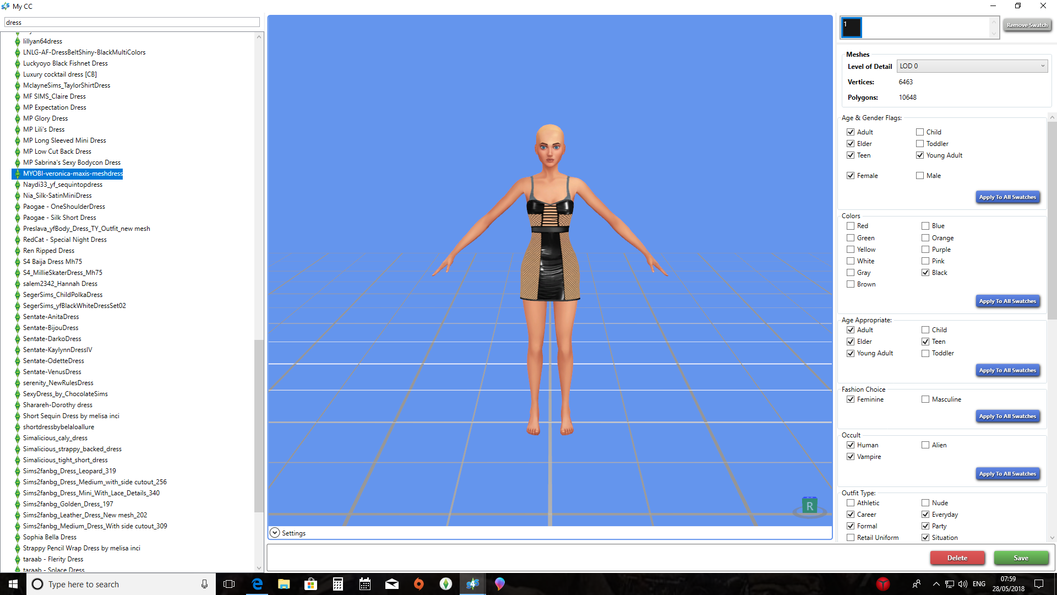The width and height of the screenshot is (1057, 595).
Task: Expand the Settings panel chevron
Action: point(275,533)
